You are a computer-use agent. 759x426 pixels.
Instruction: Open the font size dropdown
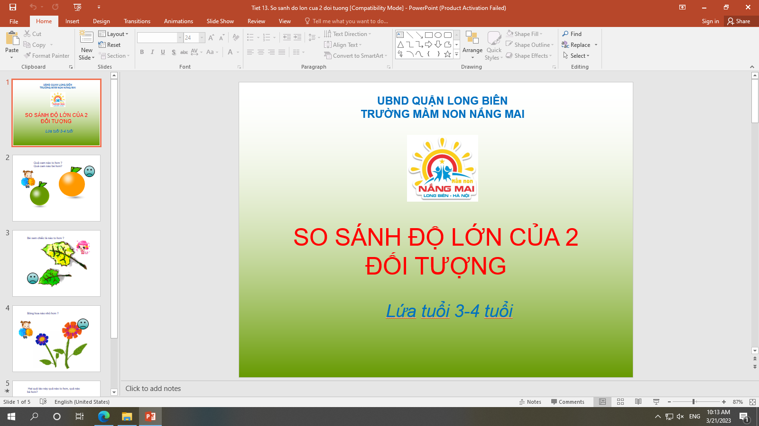click(x=202, y=38)
